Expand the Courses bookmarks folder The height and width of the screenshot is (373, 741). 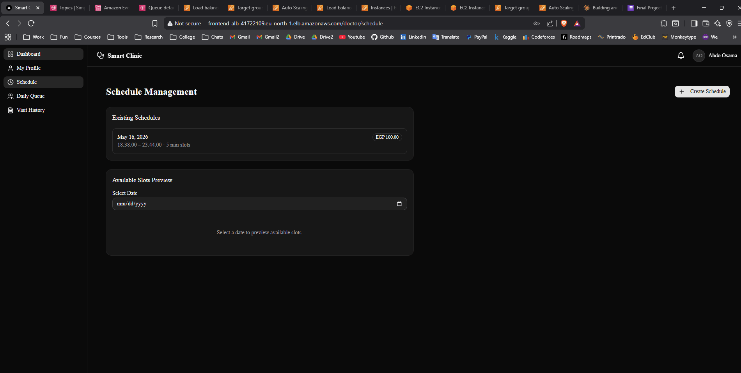point(88,37)
